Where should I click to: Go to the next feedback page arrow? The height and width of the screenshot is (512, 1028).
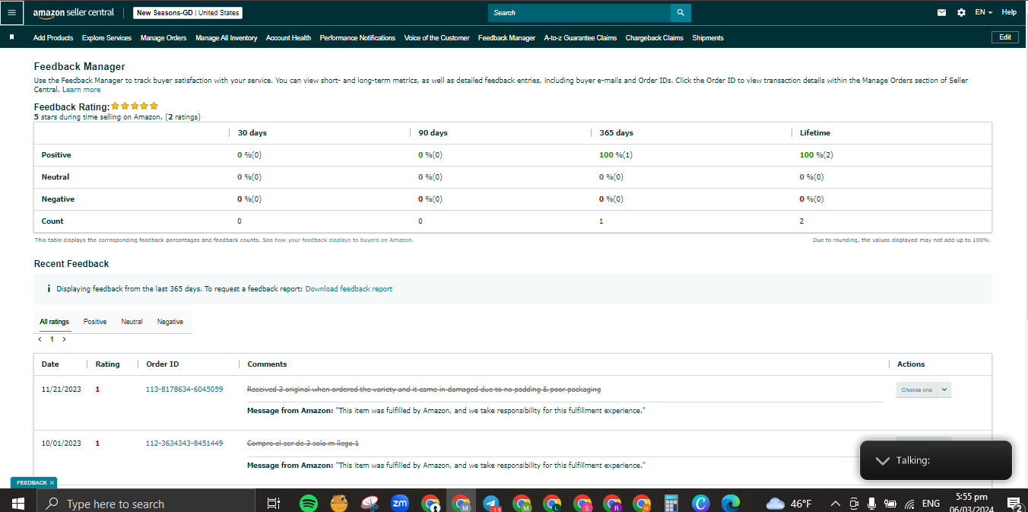coord(64,339)
